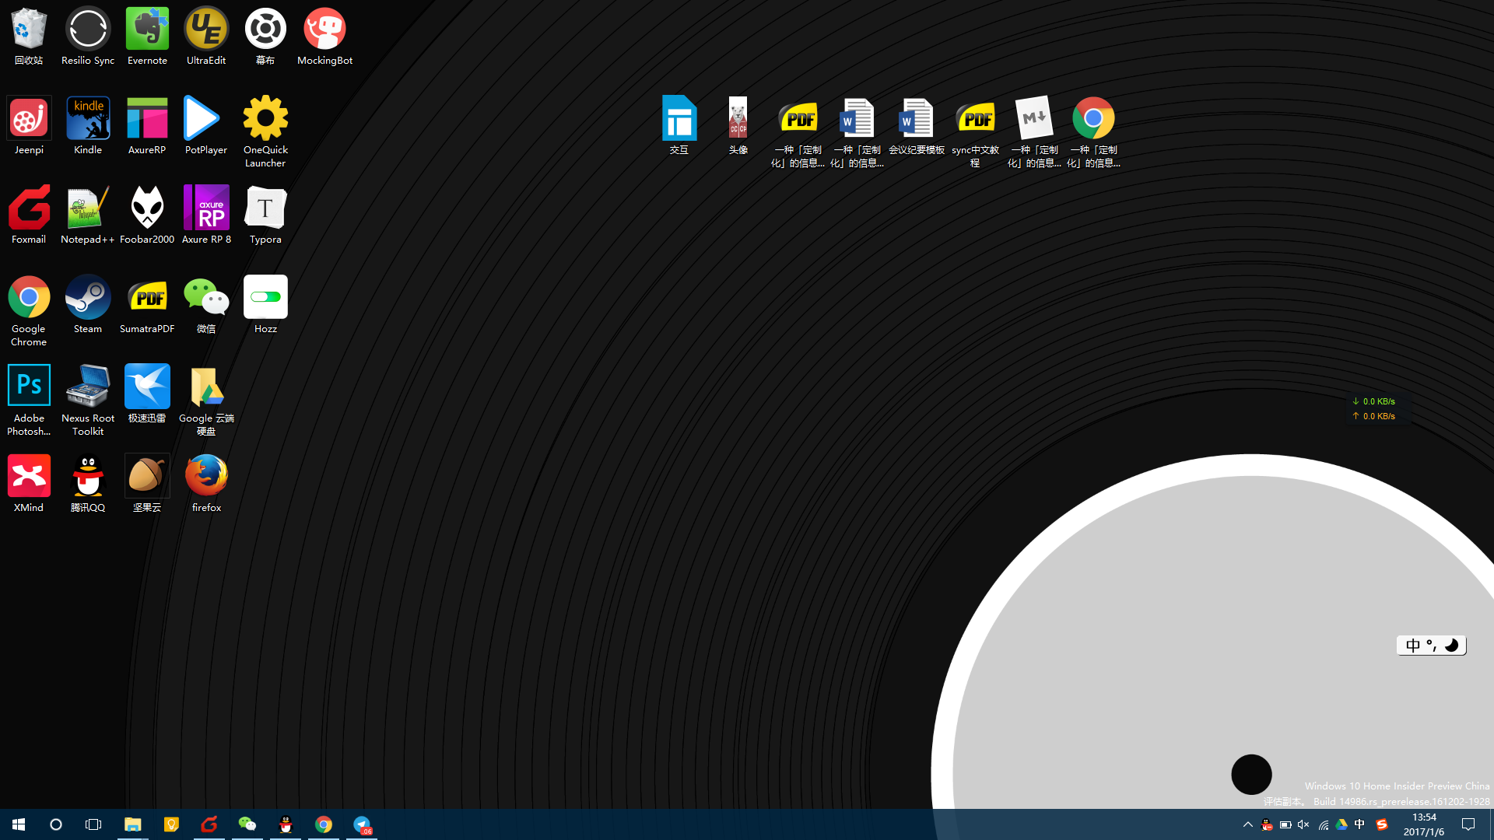Open the Steam desktop icon

(x=88, y=305)
